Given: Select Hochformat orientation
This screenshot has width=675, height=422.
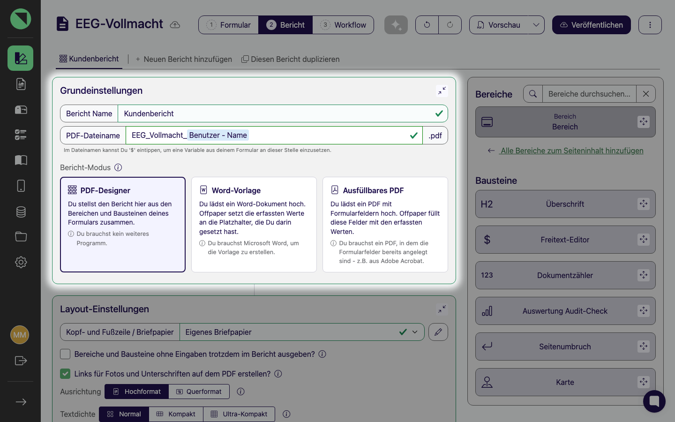Looking at the screenshot, I should click(136, 392).
